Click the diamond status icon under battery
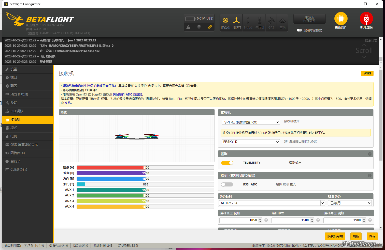 point(199,27)
